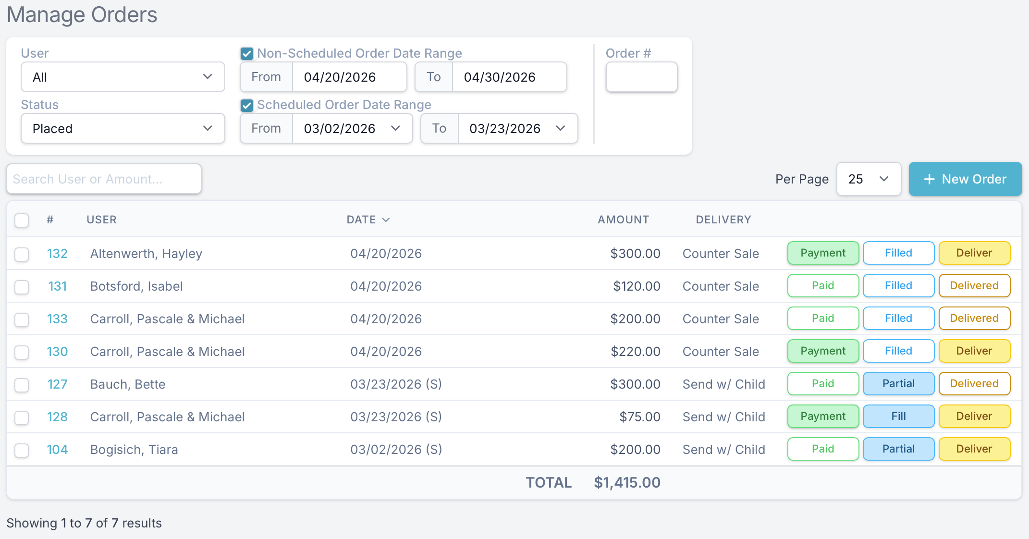This screenshot has height=539, width=1029.
Task: Click the # column header
Action: point(50,220)
